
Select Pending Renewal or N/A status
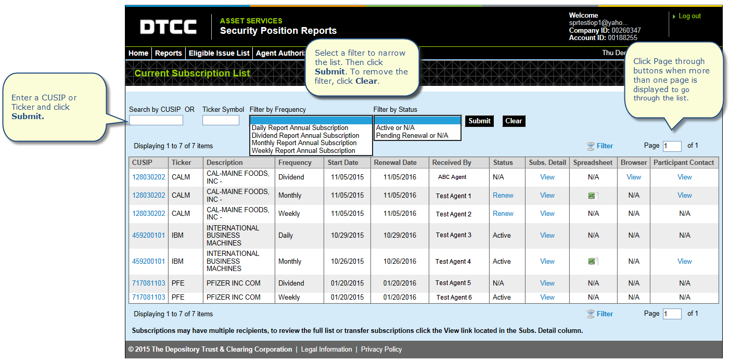412,136
